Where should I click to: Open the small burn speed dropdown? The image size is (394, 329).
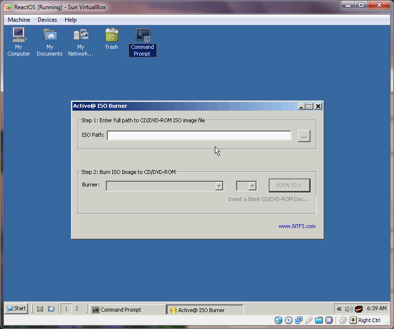point(252,186)
